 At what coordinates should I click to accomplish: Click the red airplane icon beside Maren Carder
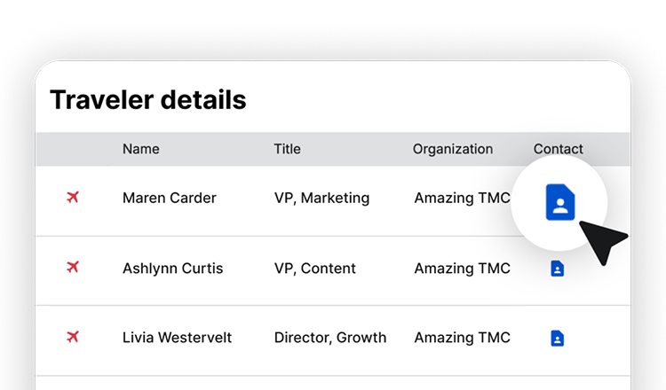73,197
